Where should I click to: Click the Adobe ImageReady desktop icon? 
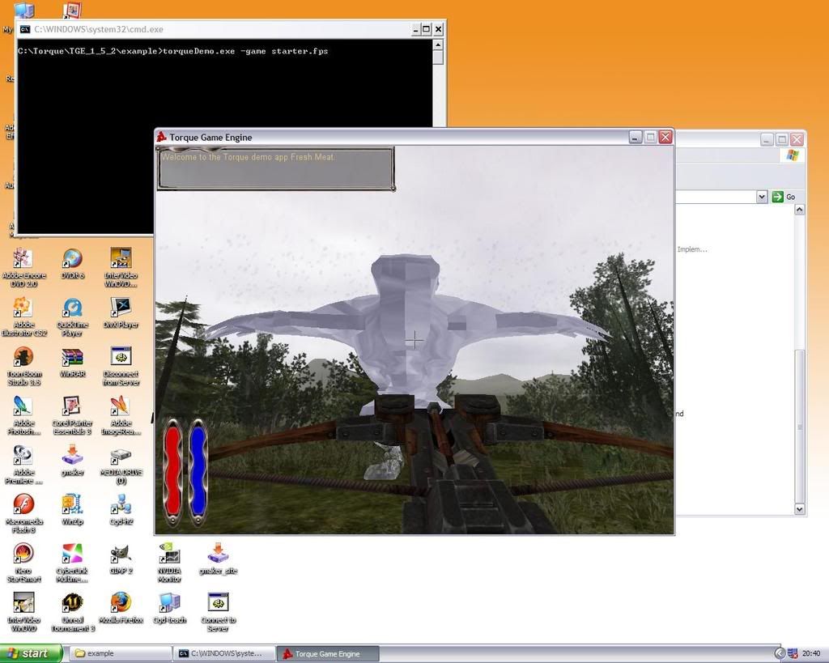click(x=121, y=415)
